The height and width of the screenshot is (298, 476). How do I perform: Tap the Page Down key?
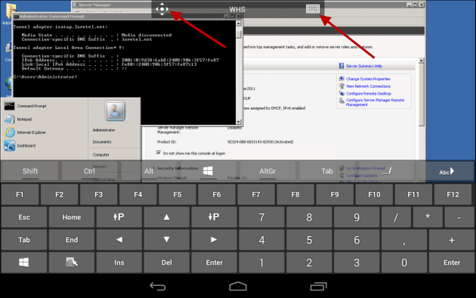(x=214, y=217)
